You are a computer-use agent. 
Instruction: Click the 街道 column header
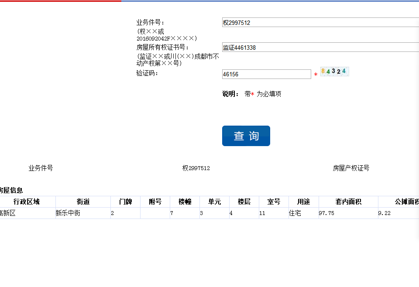click(x=83, y=202)
